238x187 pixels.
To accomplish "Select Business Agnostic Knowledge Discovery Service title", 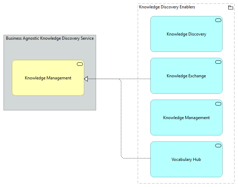I will (50, 38).
